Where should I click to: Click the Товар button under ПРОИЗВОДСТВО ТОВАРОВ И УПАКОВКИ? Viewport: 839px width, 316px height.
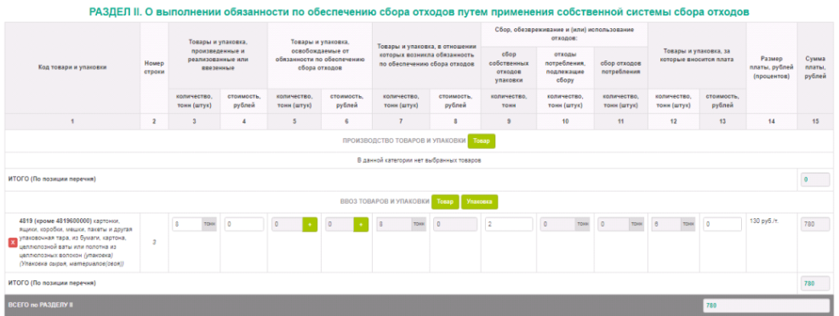coord(482,141)
